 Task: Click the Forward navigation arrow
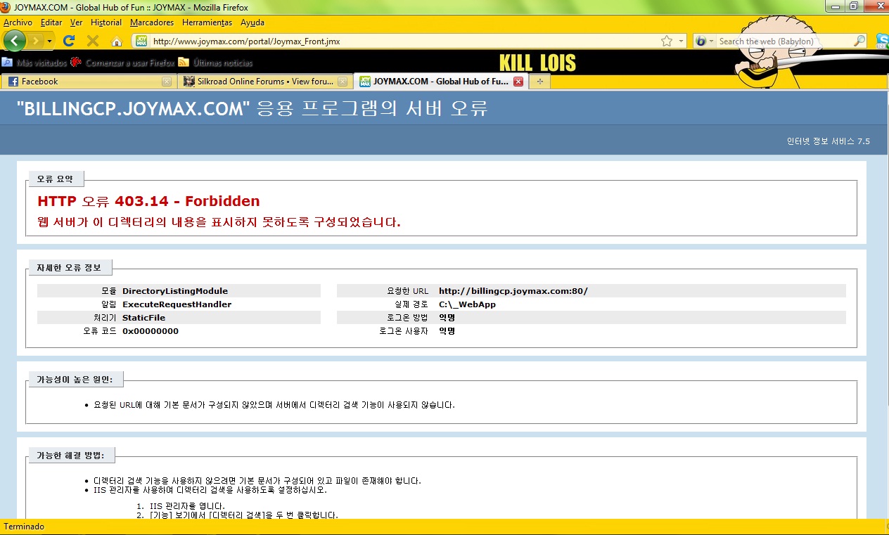[x=36, y=41]
